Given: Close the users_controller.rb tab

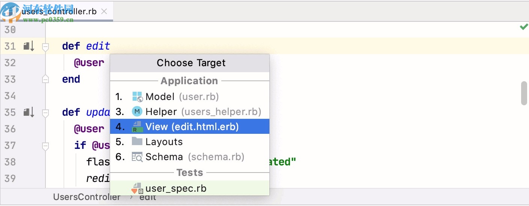Looking at the screenshot, I should click(x=104, y=11).
